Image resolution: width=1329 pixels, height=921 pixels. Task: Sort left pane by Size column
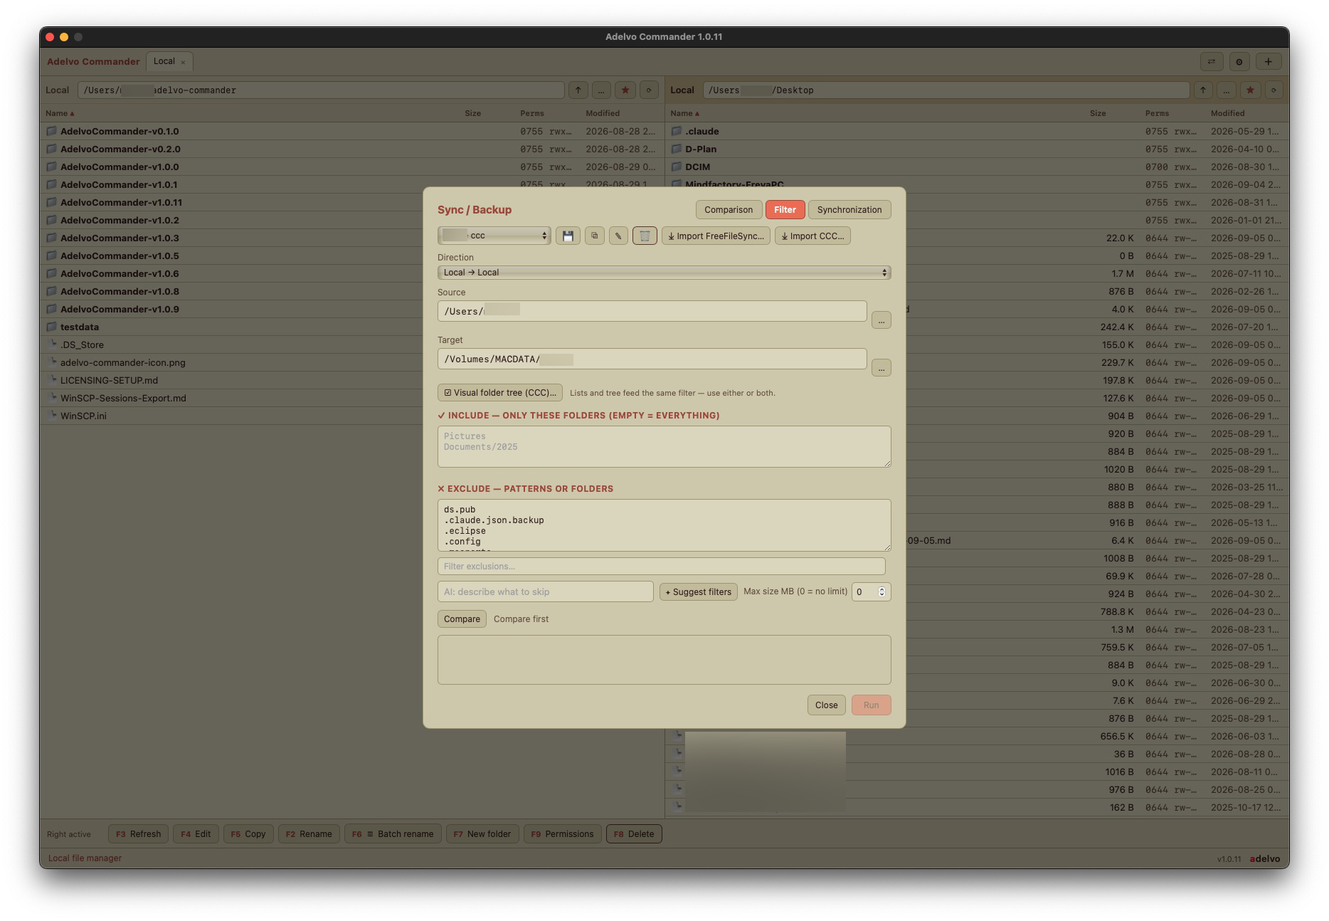(473, 113)
